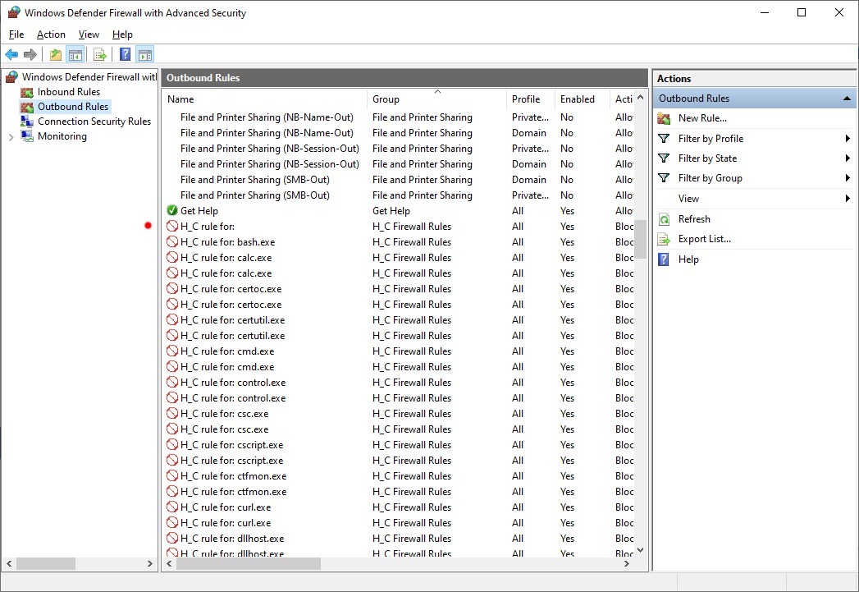Click the Up One Level folder icon
859x592 pixels.
(55, 55)
